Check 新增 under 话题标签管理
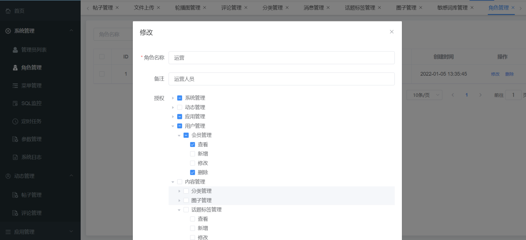Screen dimensions: 526x240 tap(192, 228)
